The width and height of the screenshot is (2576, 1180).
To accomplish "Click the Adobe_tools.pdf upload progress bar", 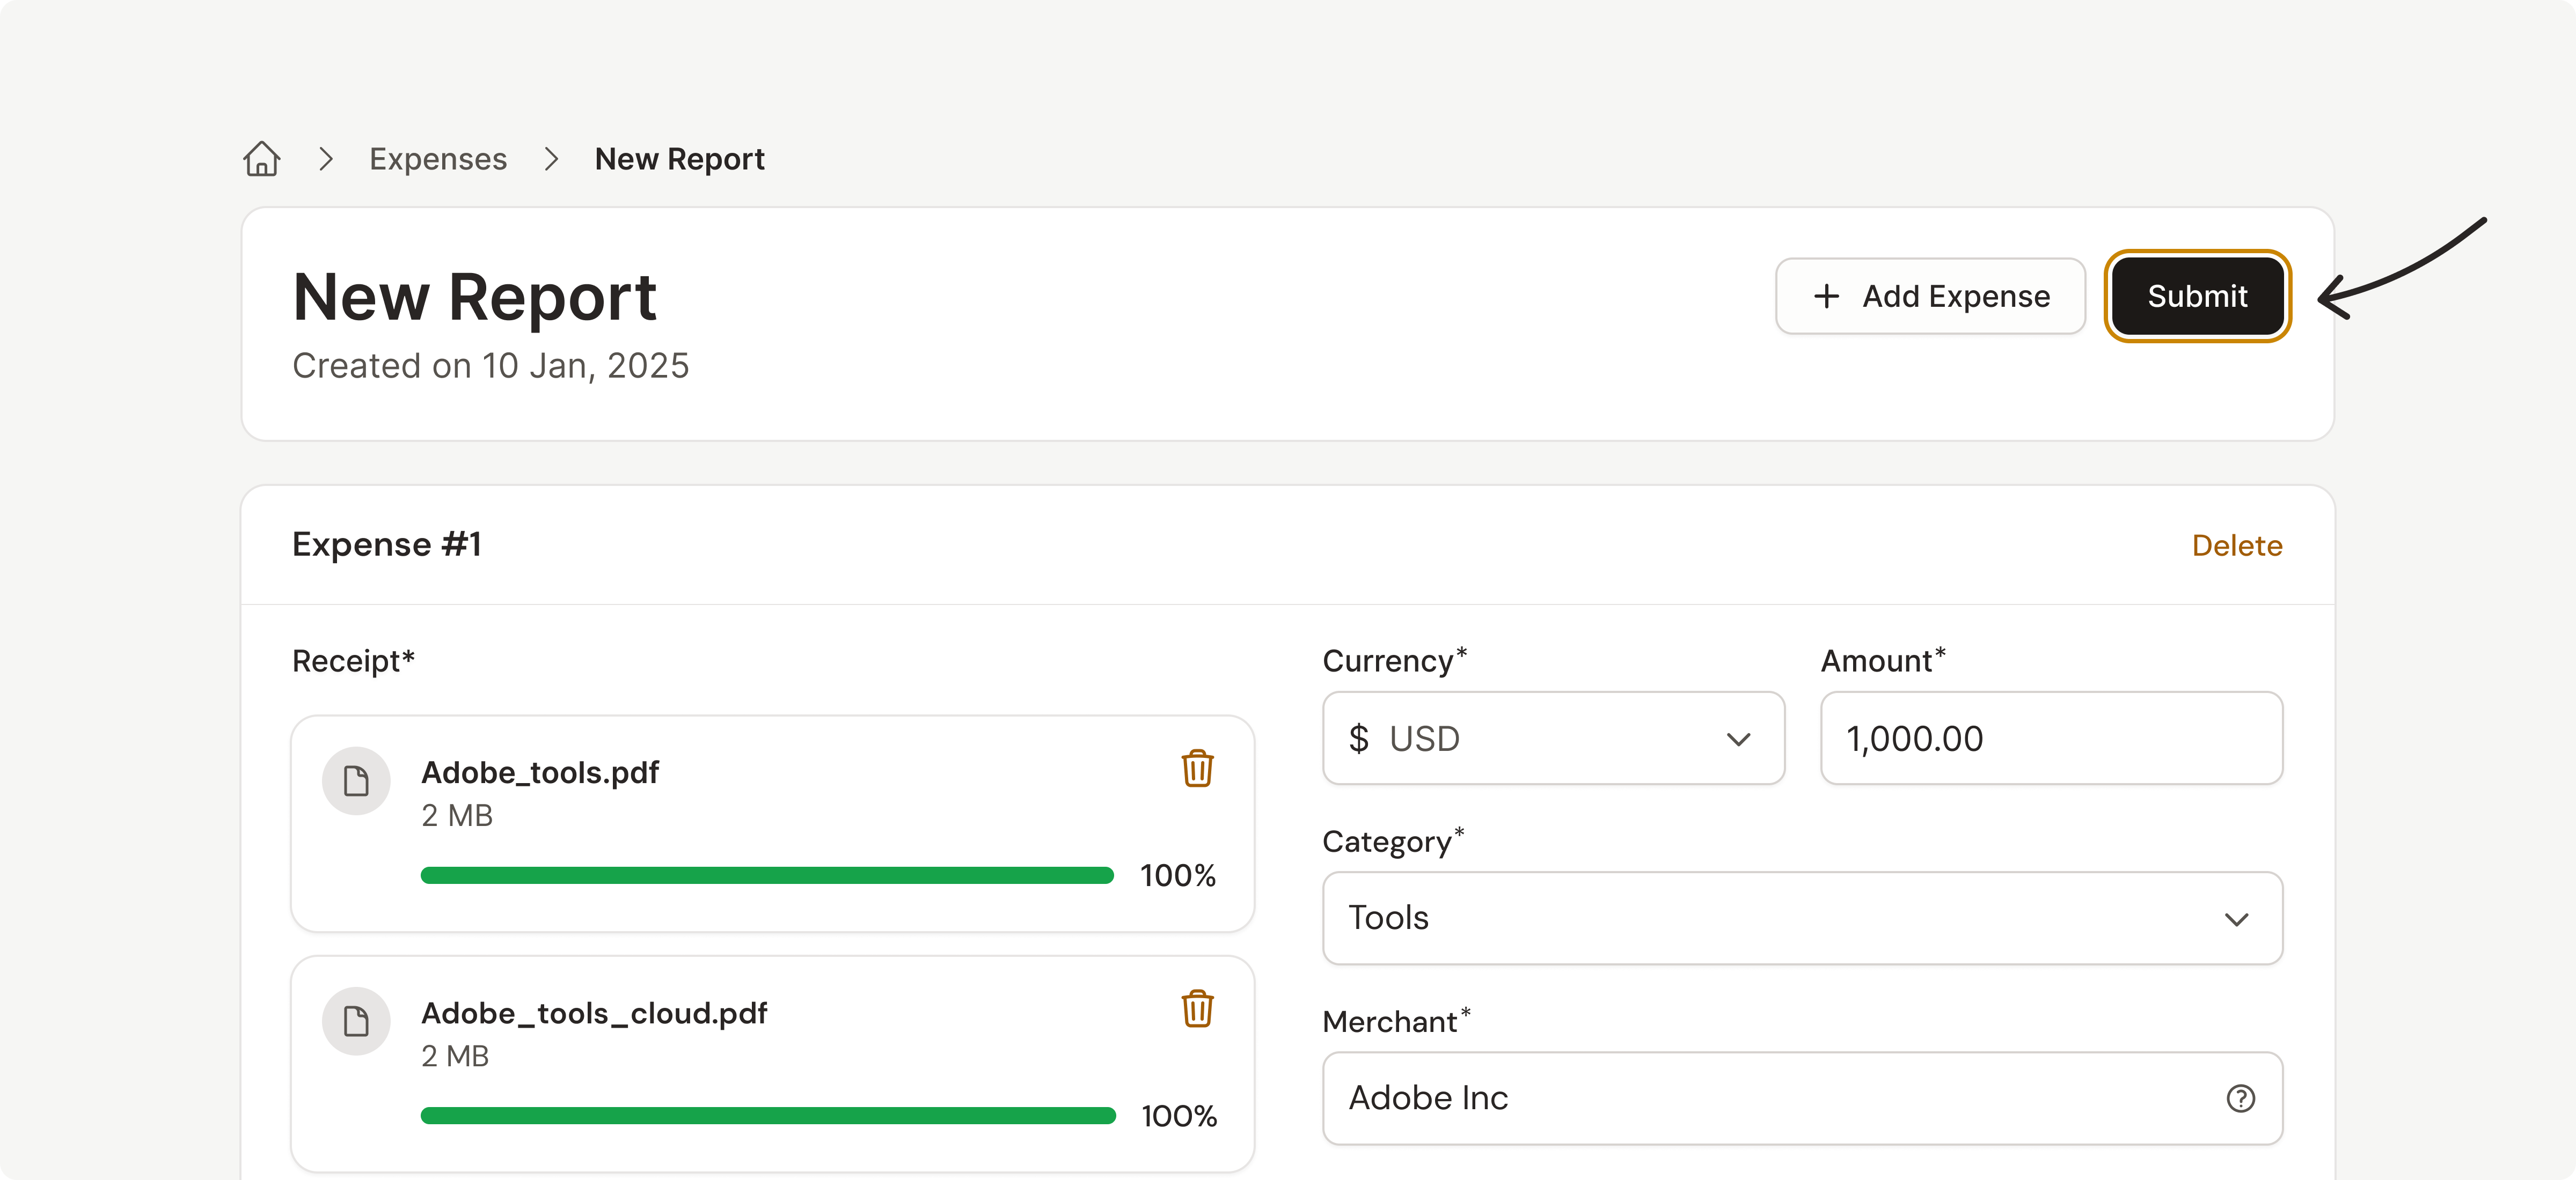I will [x=767, y=875].
